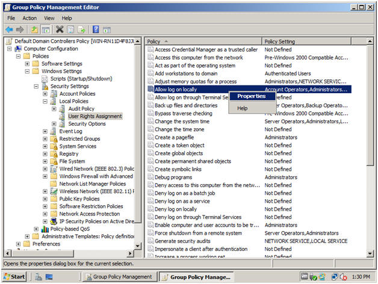Click the right pane scroll down arrow
378x284 pixels.
(370, 253)
